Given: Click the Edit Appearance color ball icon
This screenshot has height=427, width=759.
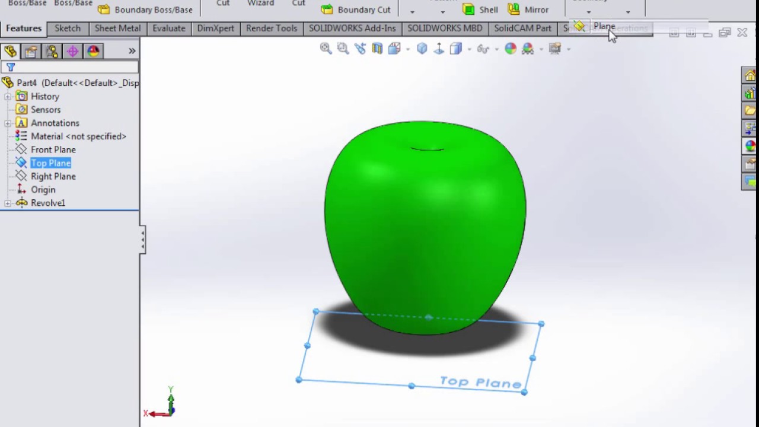Looking at the screenshot, I should coord(511,49).
